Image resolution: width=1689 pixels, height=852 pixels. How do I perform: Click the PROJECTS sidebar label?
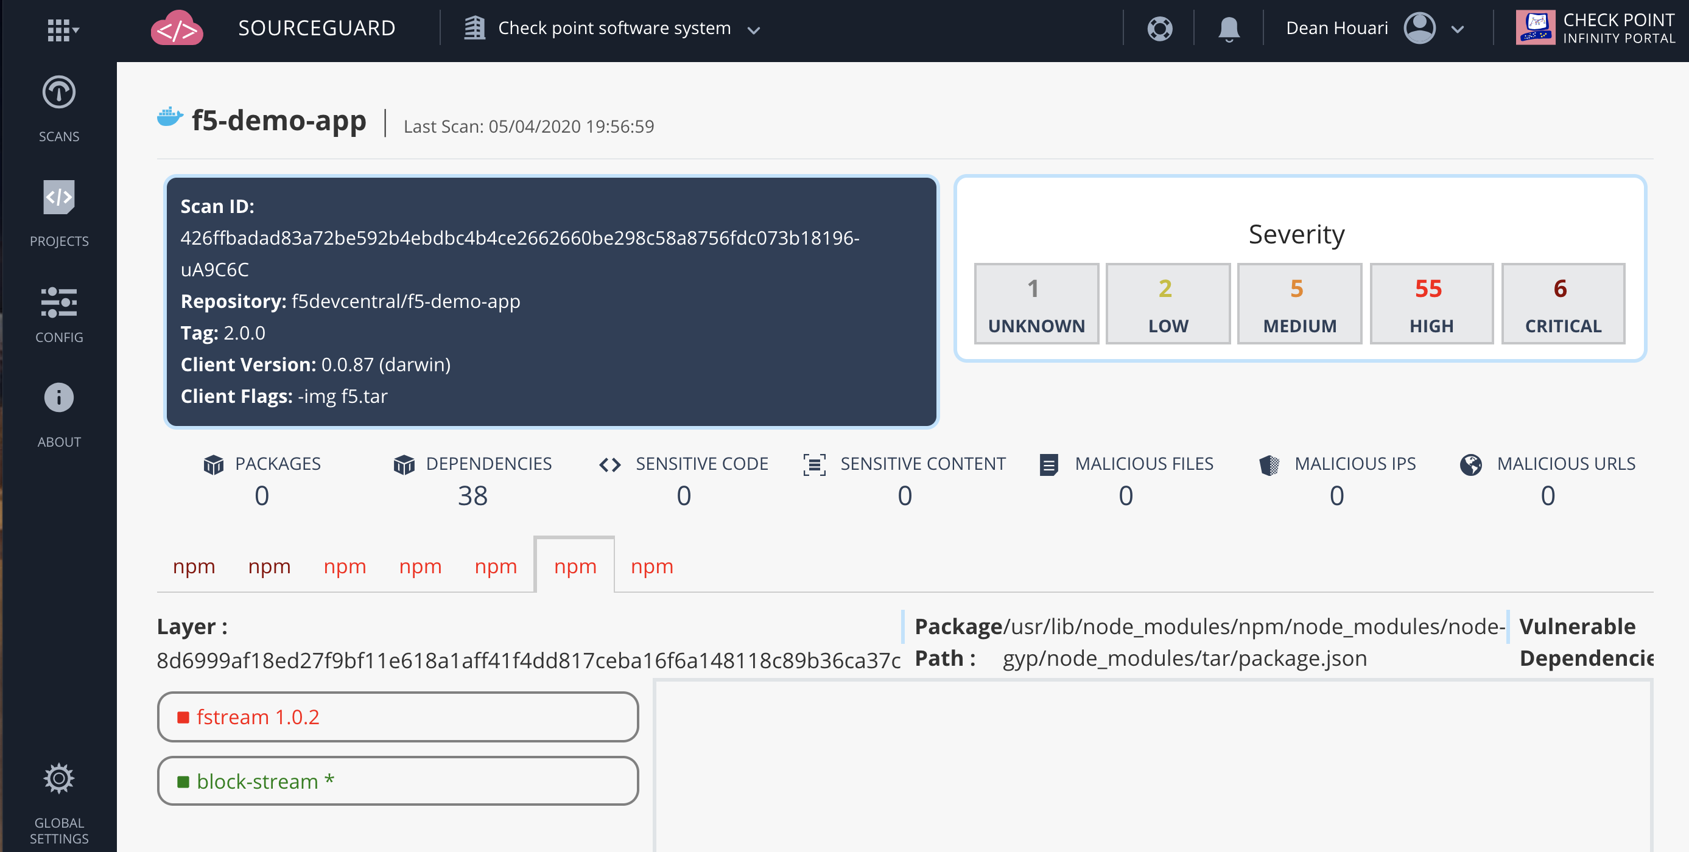coord(59,241)
